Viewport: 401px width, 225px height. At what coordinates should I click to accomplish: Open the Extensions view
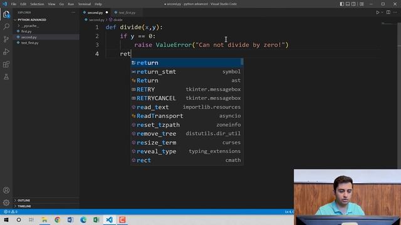click(6, 64)
